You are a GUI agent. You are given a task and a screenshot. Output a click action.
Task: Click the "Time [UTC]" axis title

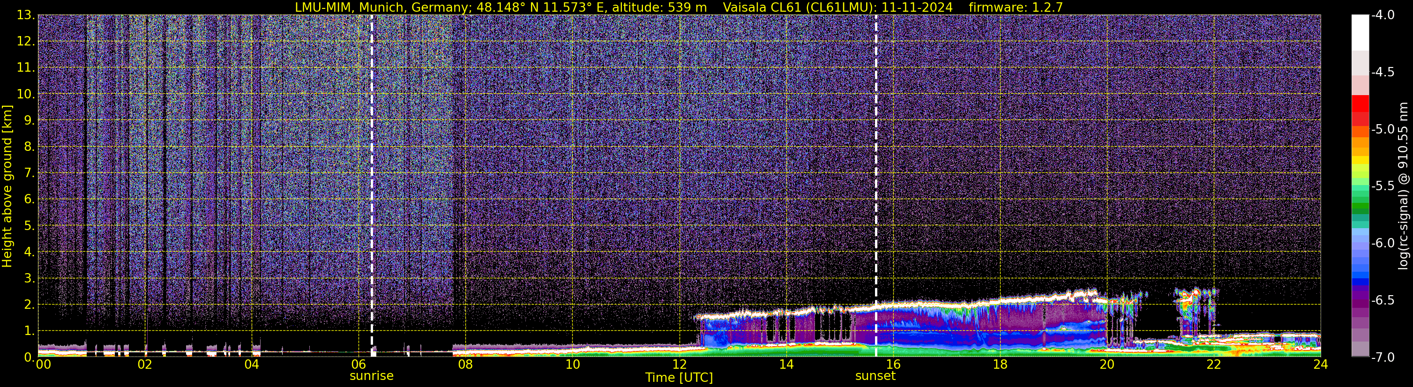pyautogui.click(x=679, y=378)
